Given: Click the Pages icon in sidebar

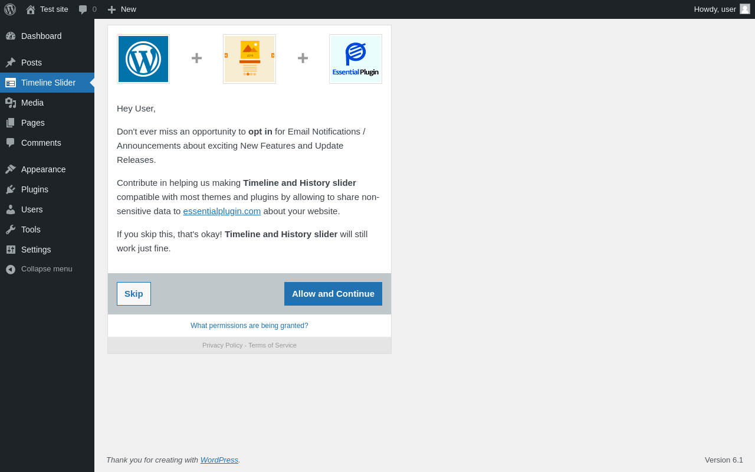Looking at the screenshot, I should click(11, 123).
